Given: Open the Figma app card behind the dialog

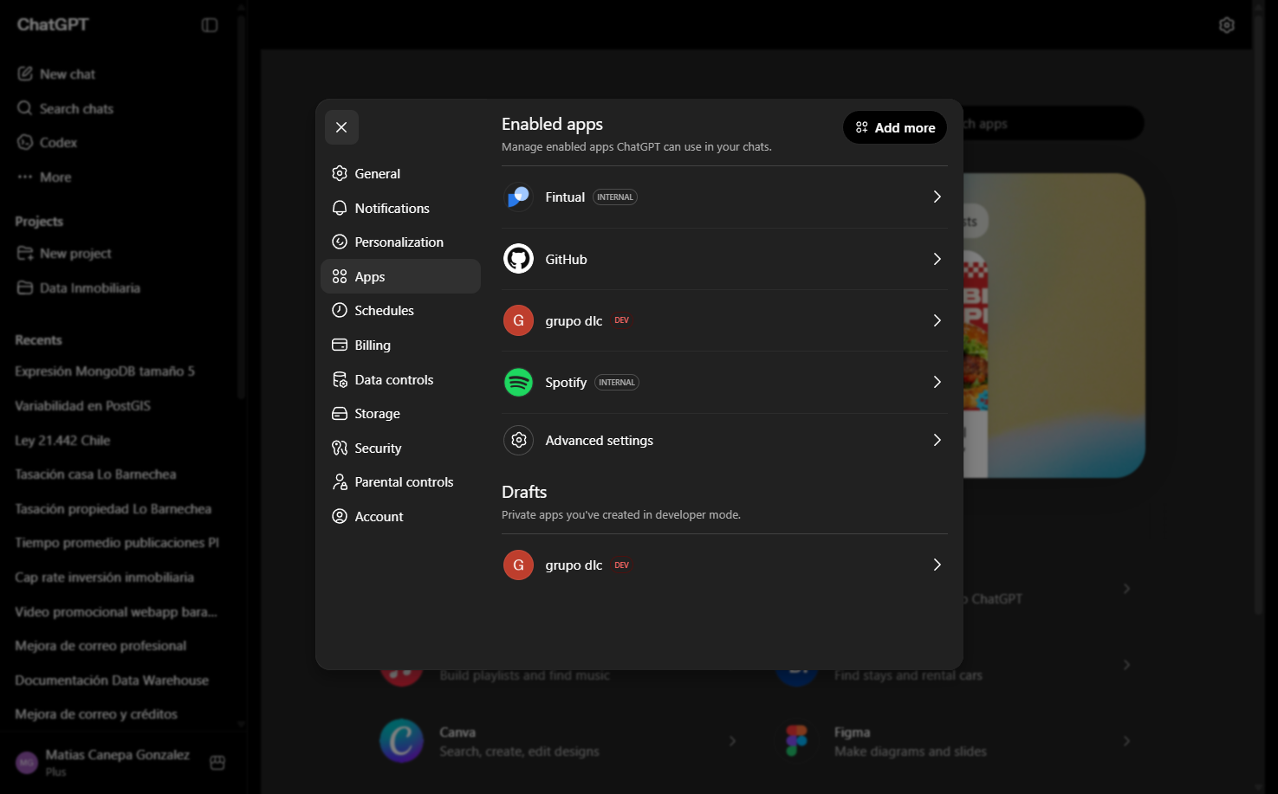Looking at the screenshot, I should click(957, 741).
